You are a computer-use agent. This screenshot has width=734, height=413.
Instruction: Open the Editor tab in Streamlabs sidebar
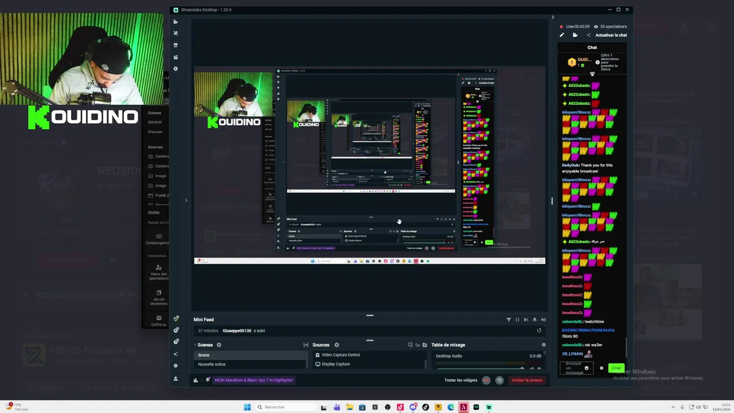click(x=175, y=22)
